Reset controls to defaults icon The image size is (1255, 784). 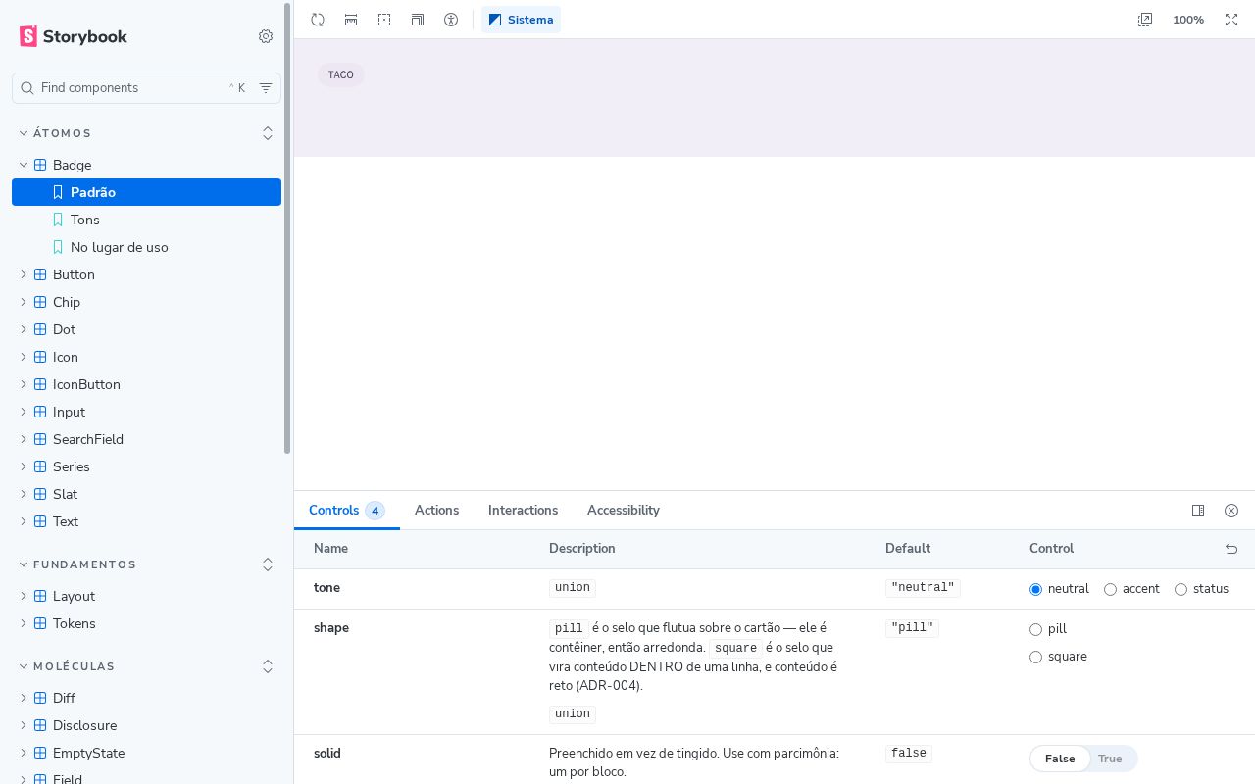coord(1231,549)
